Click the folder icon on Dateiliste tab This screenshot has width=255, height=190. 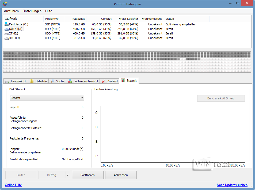pyautogui.click(x=32, y=81)
